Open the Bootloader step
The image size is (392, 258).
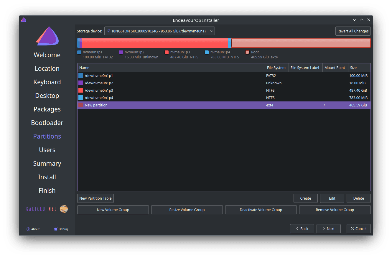click(47, 123)
